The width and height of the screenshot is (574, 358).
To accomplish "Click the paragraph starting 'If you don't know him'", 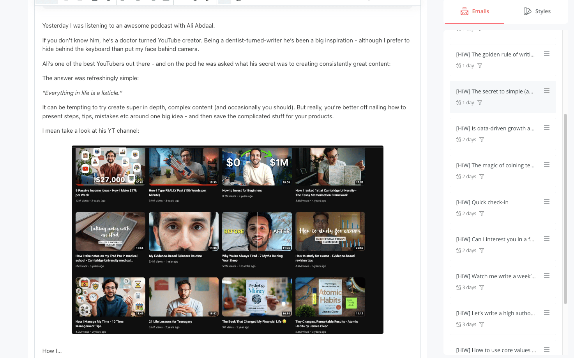I will pos(226,45).
